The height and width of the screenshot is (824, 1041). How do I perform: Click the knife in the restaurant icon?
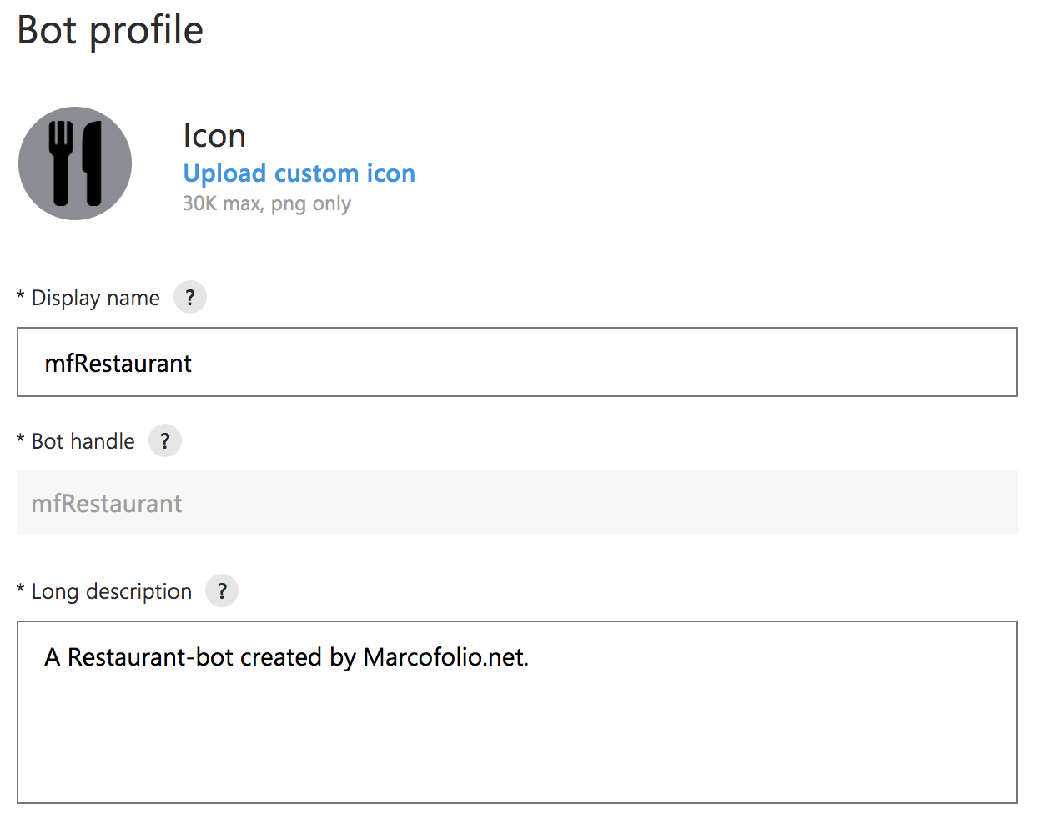92,163
